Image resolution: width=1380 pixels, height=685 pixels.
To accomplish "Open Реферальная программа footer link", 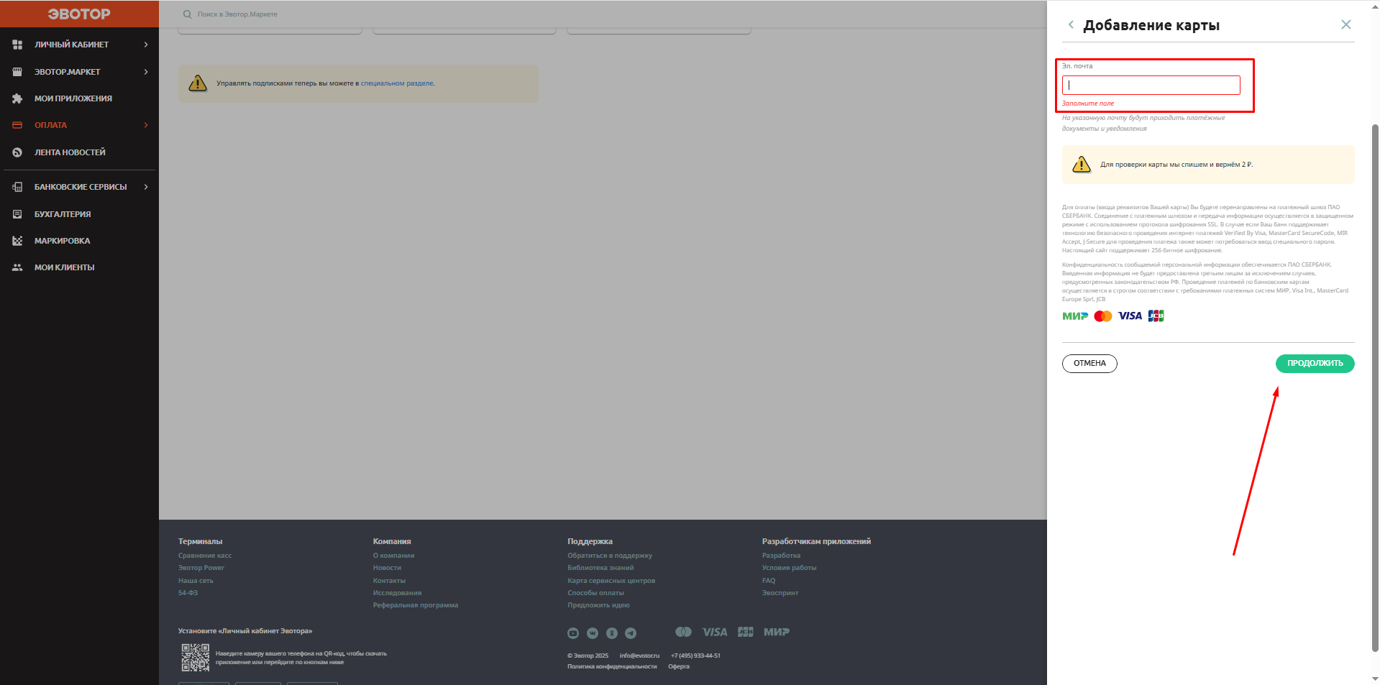I will click(x=416, y=605).
